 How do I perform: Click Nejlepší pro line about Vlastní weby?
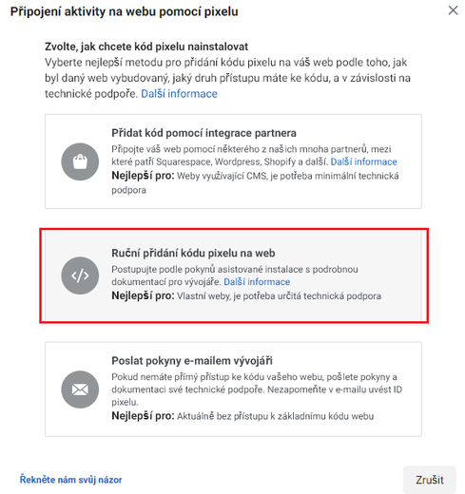click(x=246, y=295)
